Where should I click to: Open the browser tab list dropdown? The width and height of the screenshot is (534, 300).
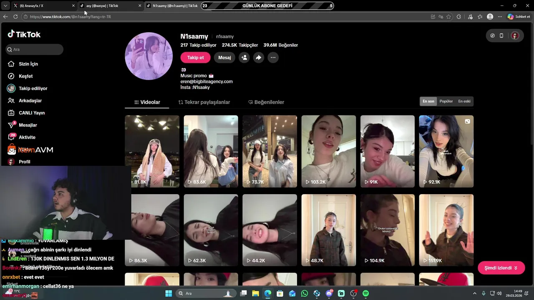5,6
